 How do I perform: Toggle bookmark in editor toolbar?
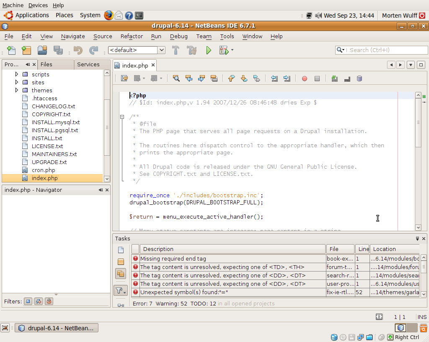click(x=257, y=78)
